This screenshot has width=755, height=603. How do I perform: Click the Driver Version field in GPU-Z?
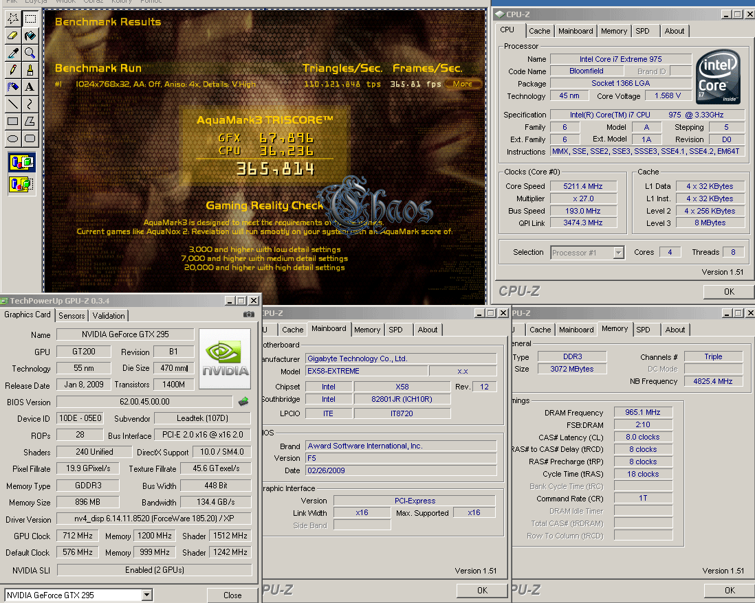coord(154,519)
